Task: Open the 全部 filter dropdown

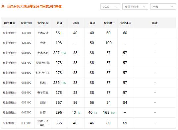Action: [x=163, y=7]
